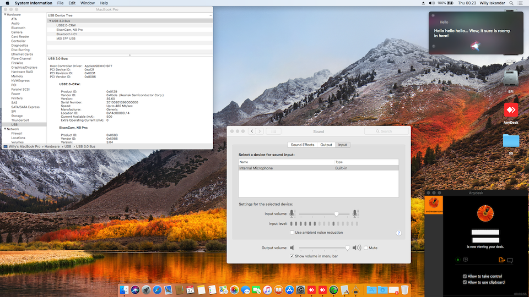
Task: Open the Help menu
Action: 104,3
